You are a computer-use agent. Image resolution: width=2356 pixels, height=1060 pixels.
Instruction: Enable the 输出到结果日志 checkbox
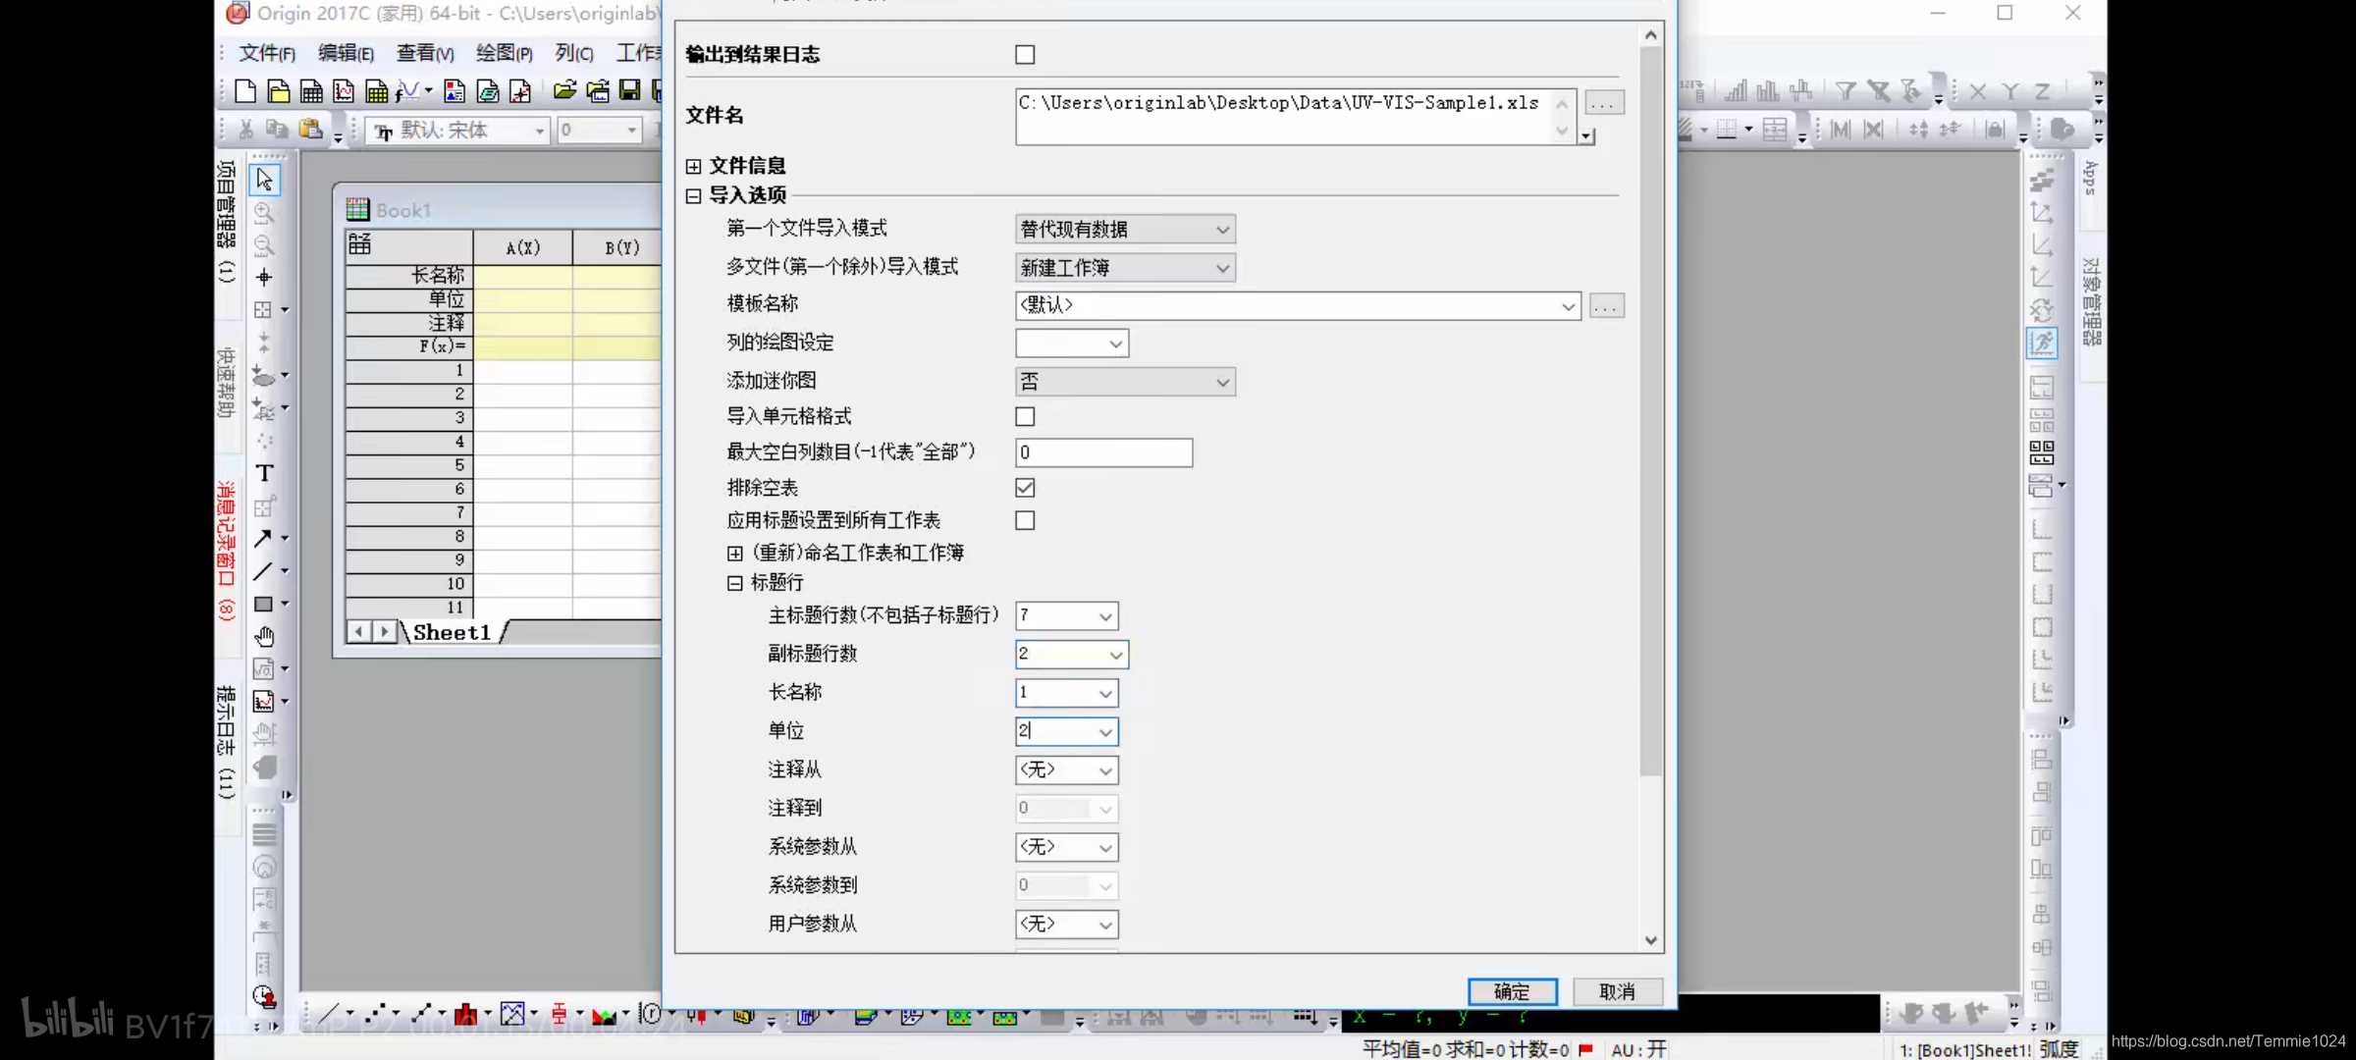pyautogui.click(x=1025, y=55)
